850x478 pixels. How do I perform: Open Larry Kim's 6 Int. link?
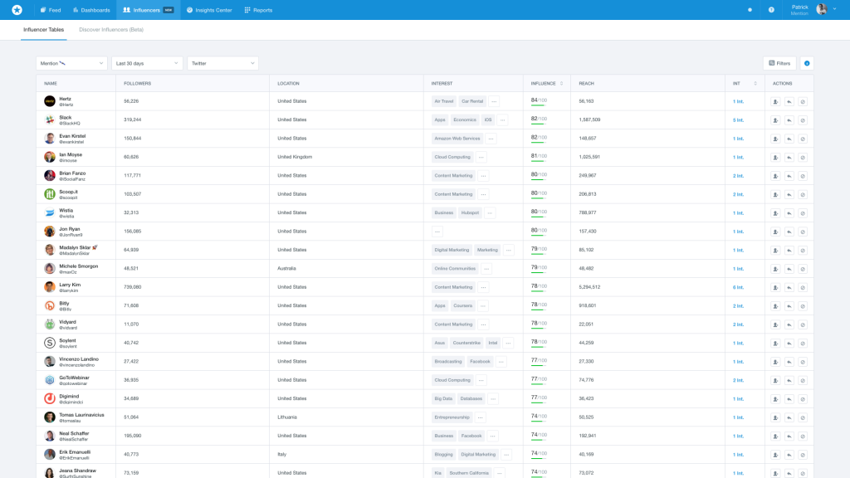738,288
